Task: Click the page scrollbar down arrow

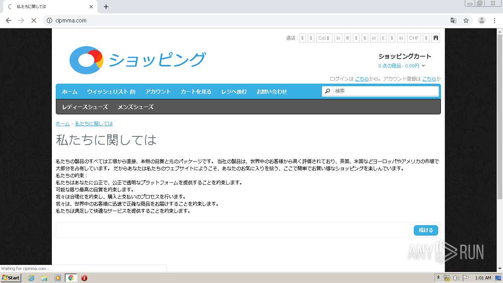Action: pos(500,268)
